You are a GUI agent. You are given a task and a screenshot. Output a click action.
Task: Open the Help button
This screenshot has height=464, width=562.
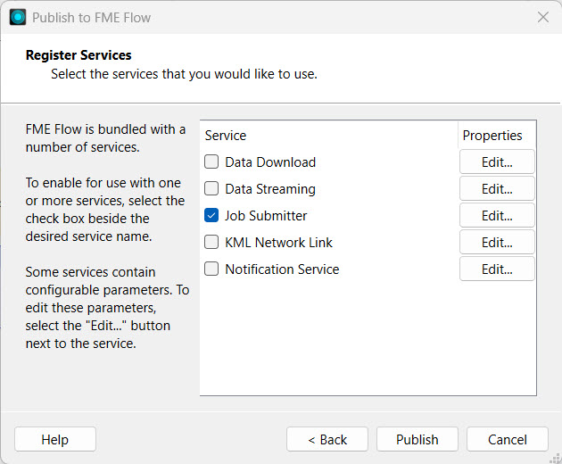55,439
